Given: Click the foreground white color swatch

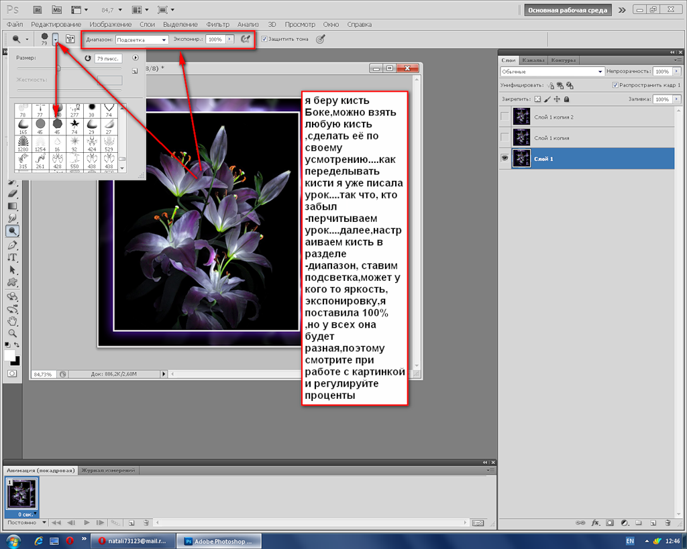Looking at the screenshot, I should point(9,355).
